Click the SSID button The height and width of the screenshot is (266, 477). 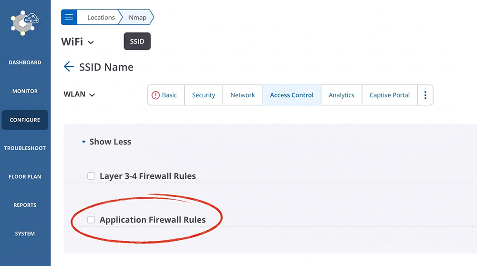click(x=137, y=41)
